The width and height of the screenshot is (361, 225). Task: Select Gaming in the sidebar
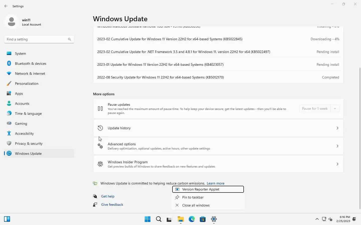(x=39, y=123)
